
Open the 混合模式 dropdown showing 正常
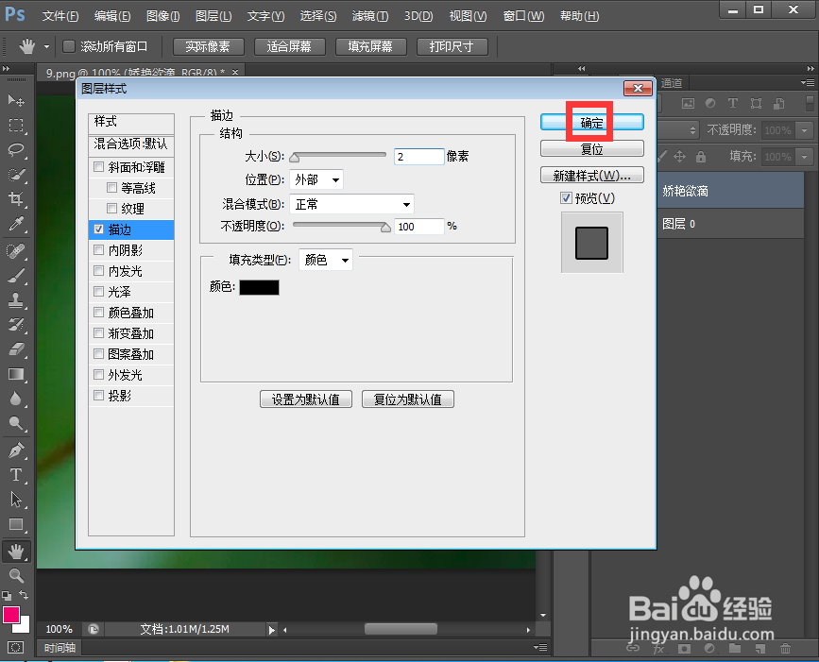(x=351, y=204)
